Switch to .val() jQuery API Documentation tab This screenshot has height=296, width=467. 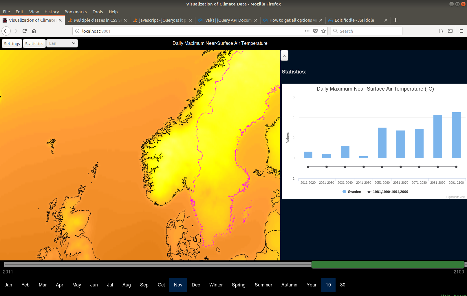(x=228, y=20)
